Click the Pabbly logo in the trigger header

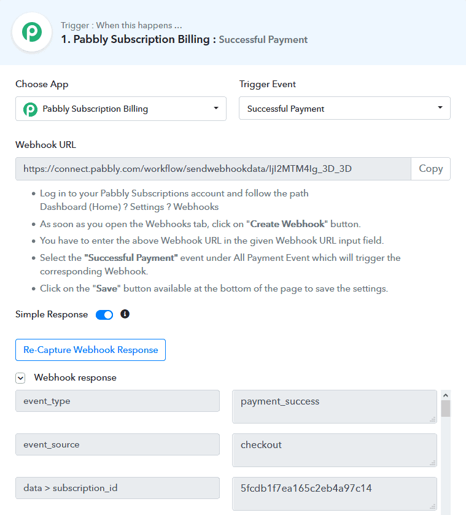pos(31,33)
